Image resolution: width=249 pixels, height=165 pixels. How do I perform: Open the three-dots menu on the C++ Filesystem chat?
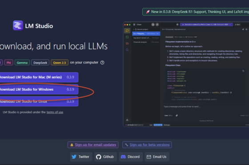tap(157, 34)
